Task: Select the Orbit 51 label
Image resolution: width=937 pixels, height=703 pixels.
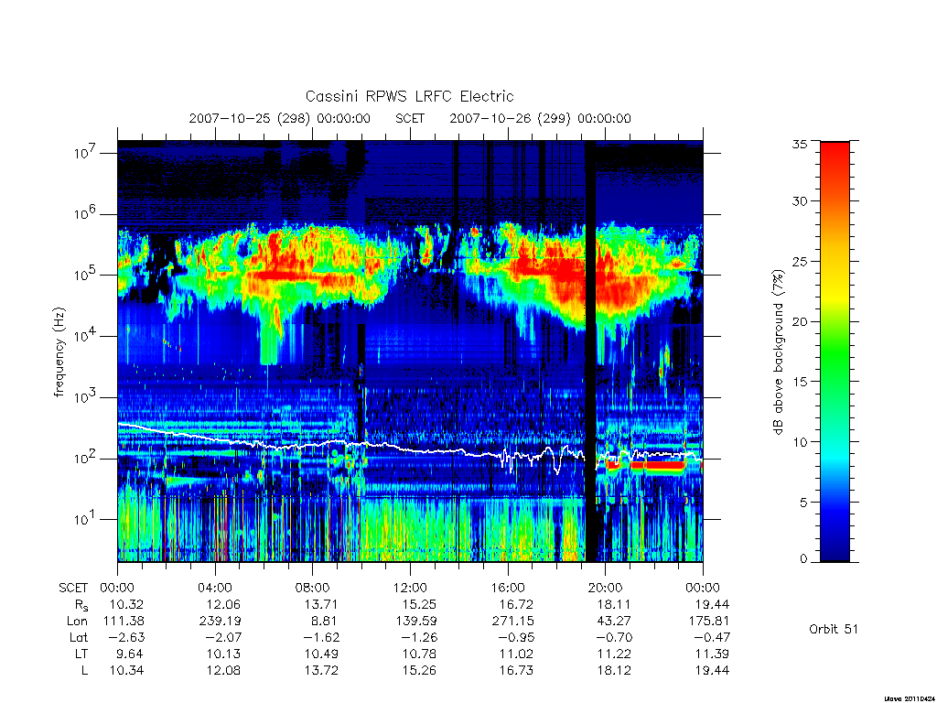Action: [833, 629]
